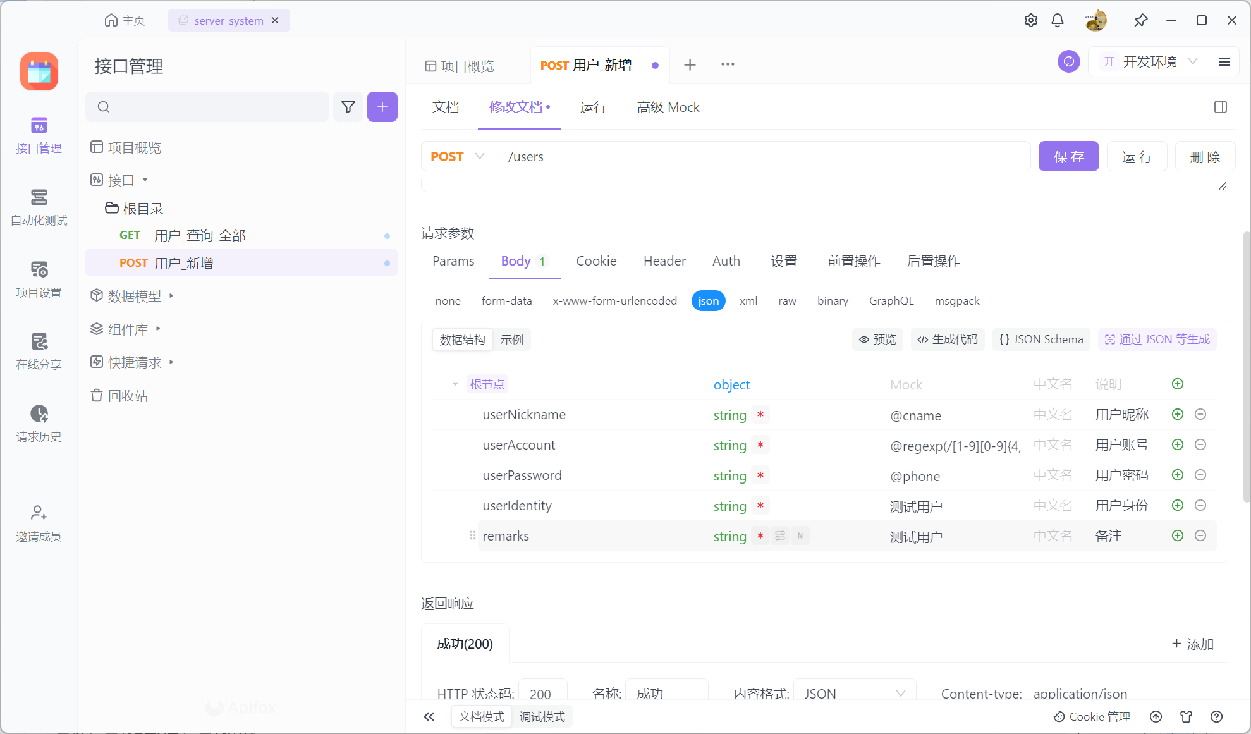Click the vertical scrollbar on right edge
The height and width of the screenshot is (734, 1251).
point(1246,367)
